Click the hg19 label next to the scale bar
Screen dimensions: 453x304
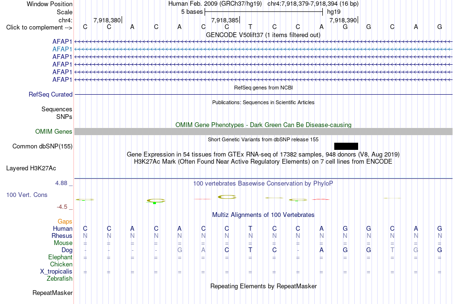tap(334, 12)
